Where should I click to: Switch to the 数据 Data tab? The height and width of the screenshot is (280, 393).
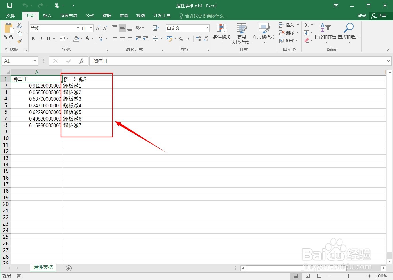pos(107,16)
